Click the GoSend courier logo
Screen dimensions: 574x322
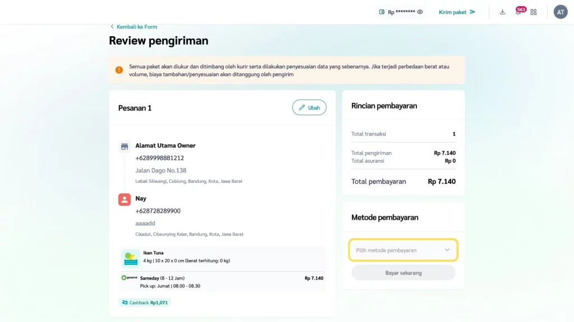pos(129,278)
